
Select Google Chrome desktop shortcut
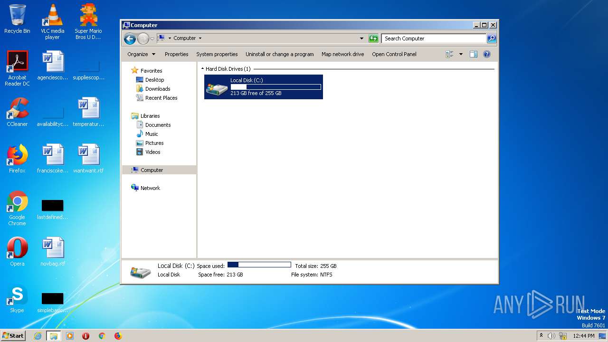pos(17,208)
